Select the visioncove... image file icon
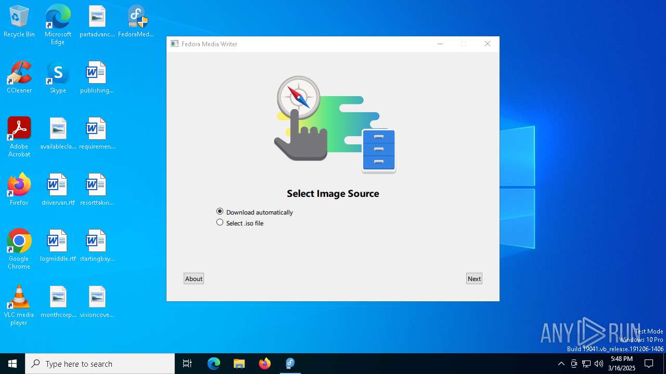The width and height of the screenshot is (666, 374). click(x=97, y=302)
